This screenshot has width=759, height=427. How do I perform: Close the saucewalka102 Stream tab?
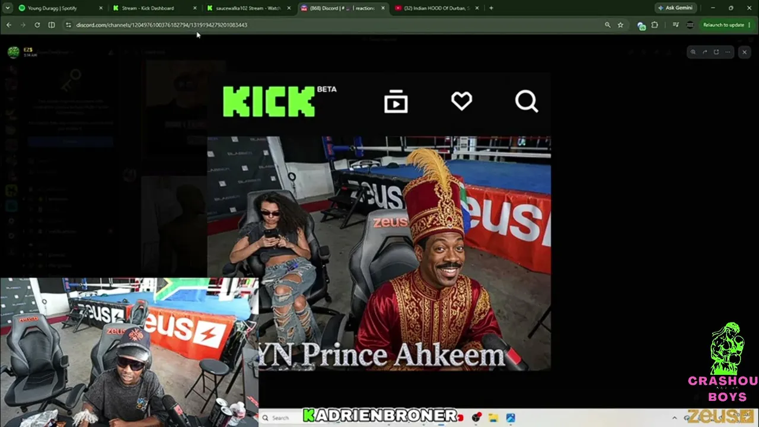pyautogui.click(x=289, y=8)
